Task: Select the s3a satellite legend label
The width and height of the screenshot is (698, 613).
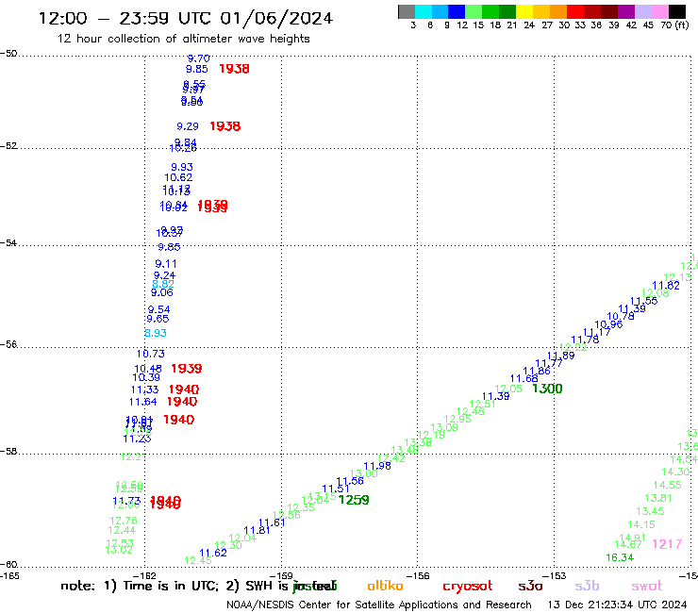Action: tap(530, 586)
